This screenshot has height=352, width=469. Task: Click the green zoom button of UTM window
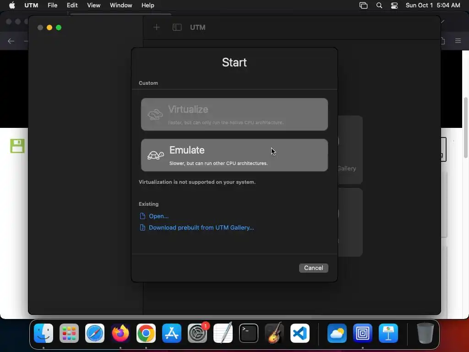coord(59,27)
